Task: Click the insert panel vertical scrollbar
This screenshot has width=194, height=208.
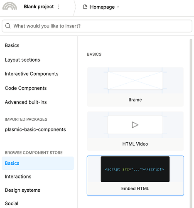Action: point(191,123)
